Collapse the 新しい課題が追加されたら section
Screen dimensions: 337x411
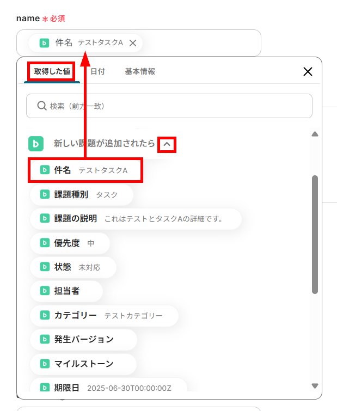click(167, 144)
